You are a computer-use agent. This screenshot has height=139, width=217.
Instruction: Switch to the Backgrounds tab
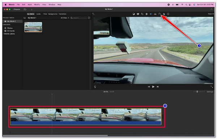pos(53,14)
